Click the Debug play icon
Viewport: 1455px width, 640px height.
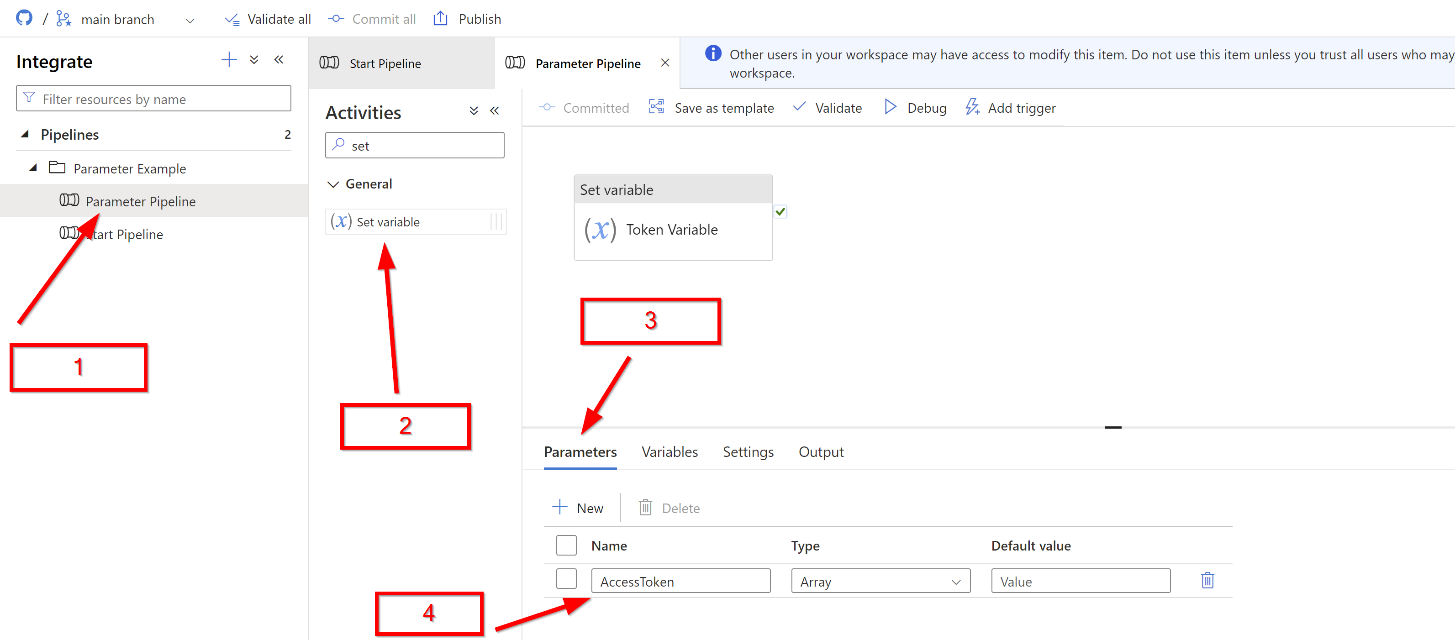(x=890, y=107)
